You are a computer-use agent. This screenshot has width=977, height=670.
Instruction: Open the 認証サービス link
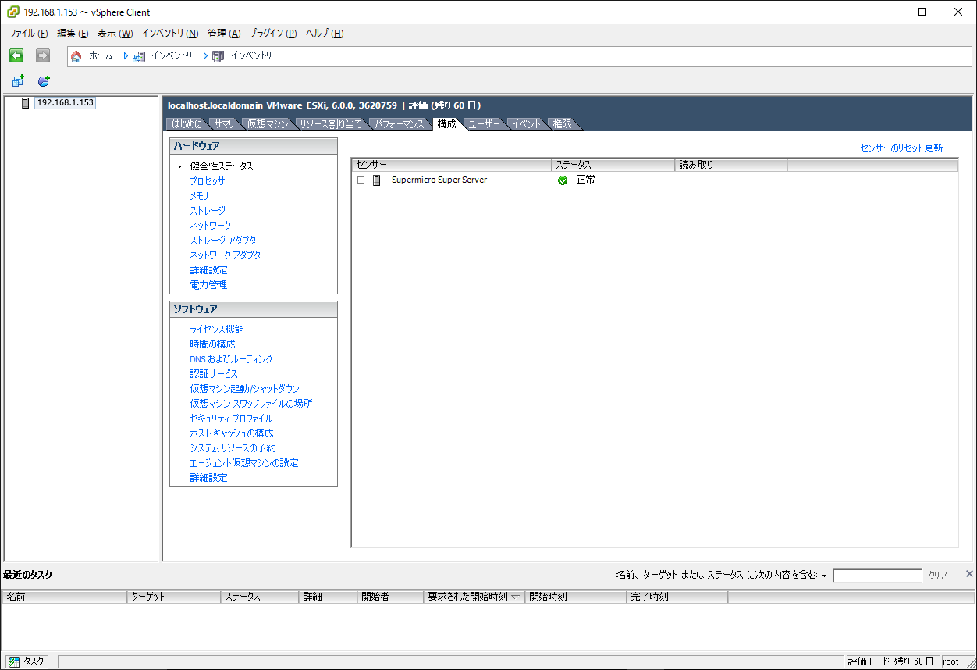214,374
